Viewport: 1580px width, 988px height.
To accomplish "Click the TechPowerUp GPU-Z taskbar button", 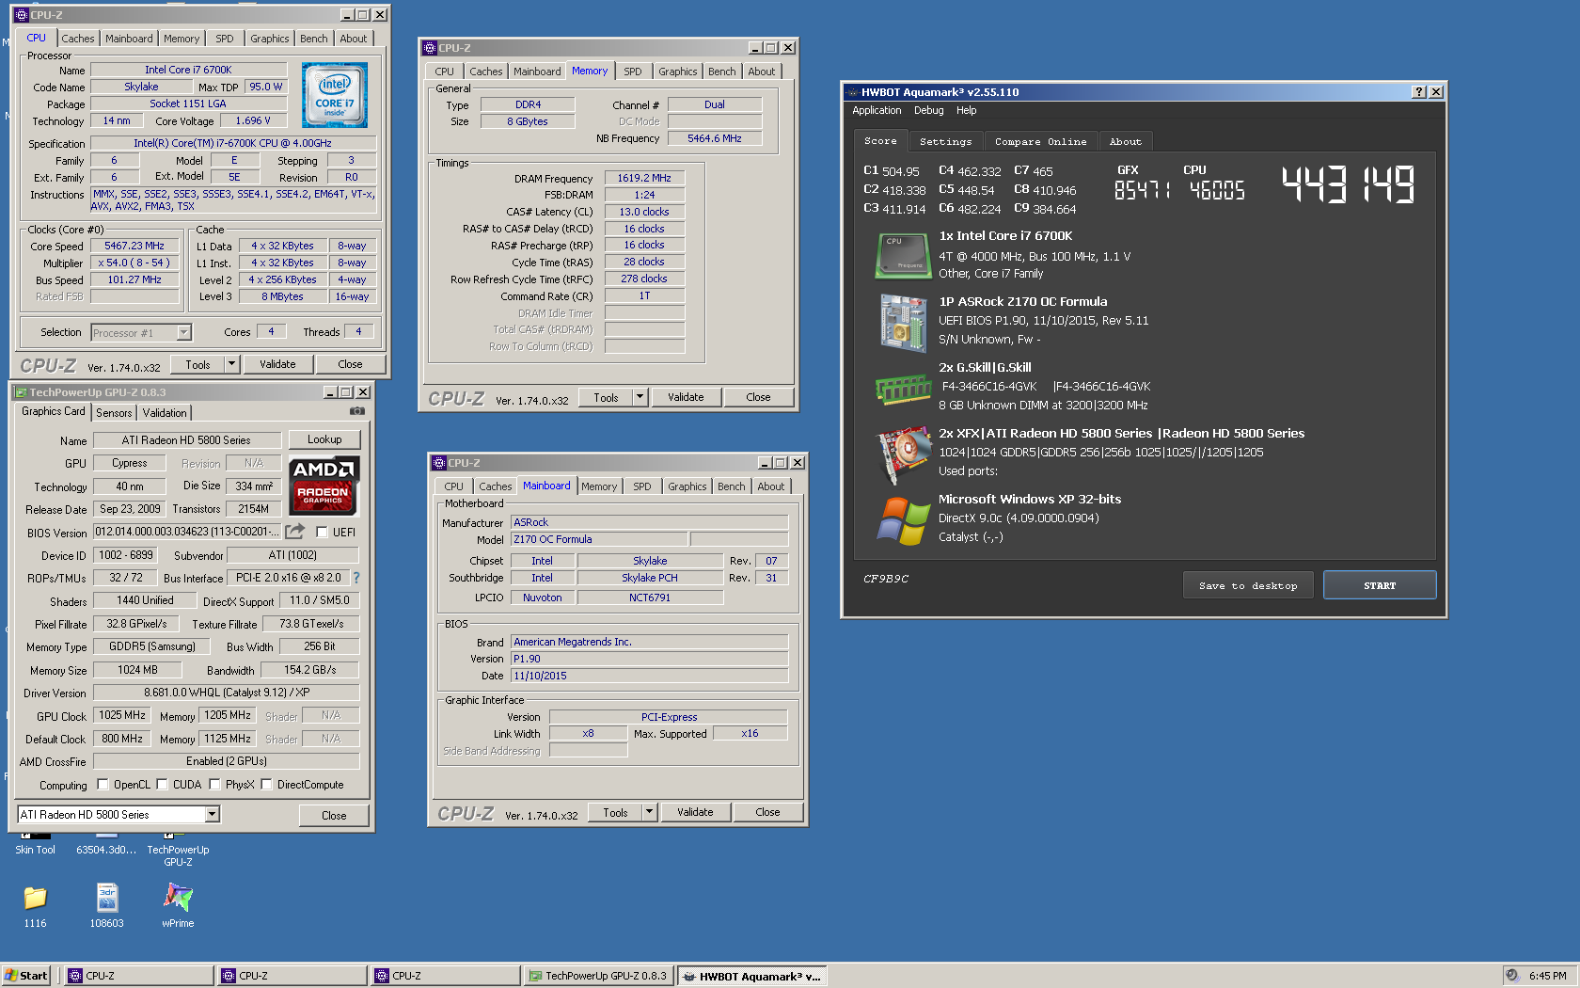I will point(598,976).
